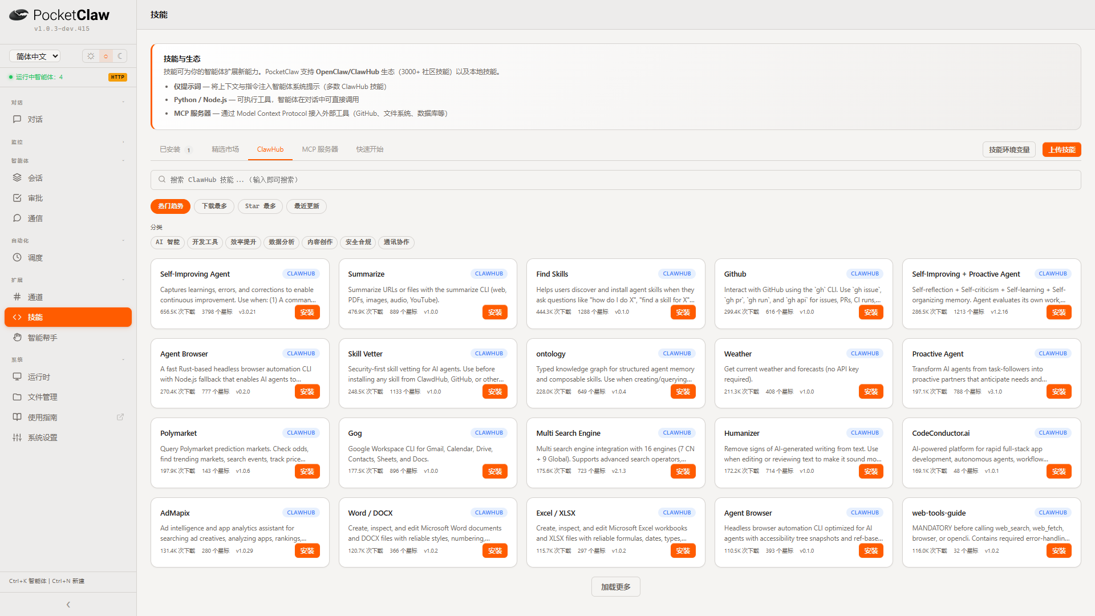1095x616 pixels.
Task: Click the HTTP status badge
Action: (x=117, y=77)
